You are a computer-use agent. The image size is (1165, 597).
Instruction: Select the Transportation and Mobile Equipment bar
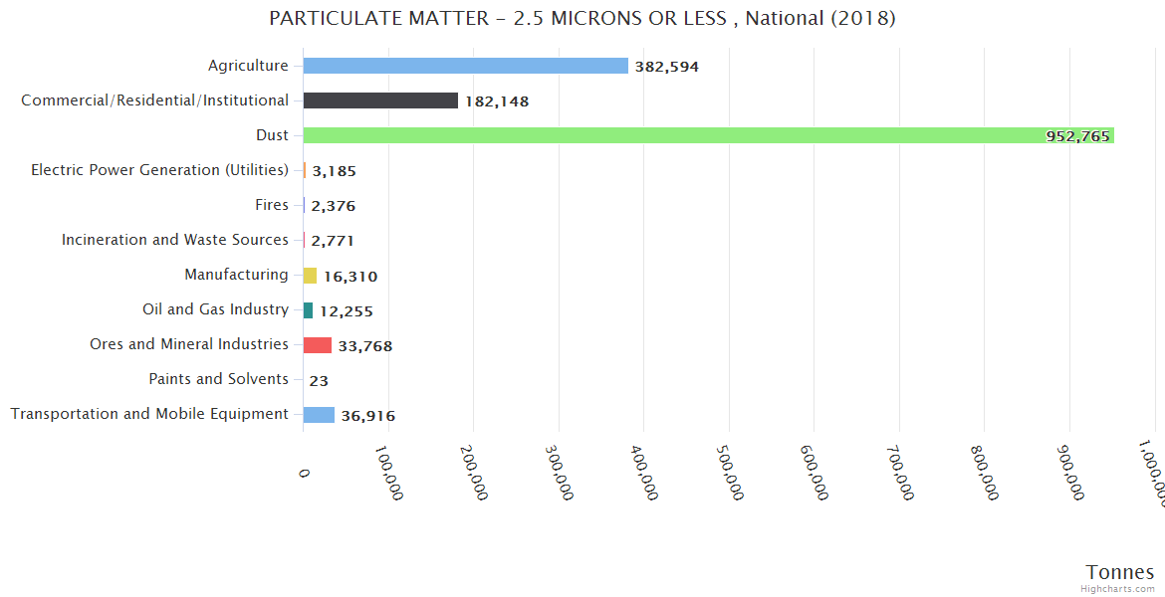point(319,415)
